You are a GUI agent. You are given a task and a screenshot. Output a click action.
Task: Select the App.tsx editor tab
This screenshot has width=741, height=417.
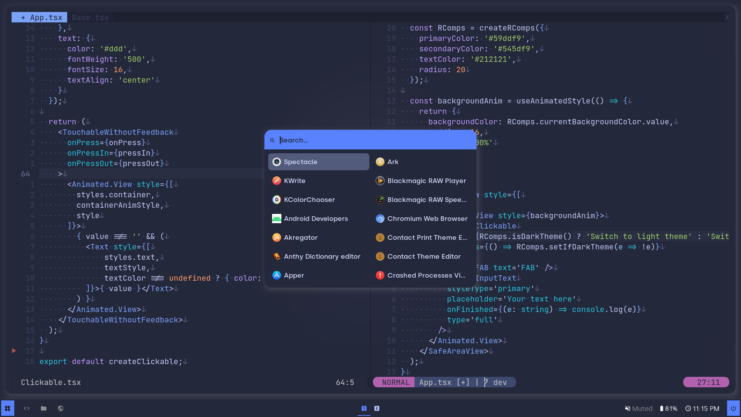tap(42, 17)
